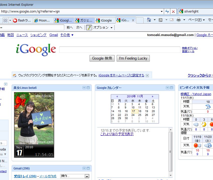Image resolution: width=213 pixels, height=180 pixels.
Task: Open the Quick Tabs grid icon
Action: point(5,20)
